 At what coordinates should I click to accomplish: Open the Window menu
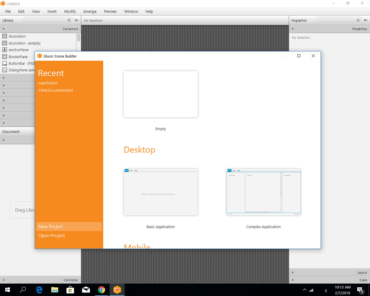(x=131, y=11)
